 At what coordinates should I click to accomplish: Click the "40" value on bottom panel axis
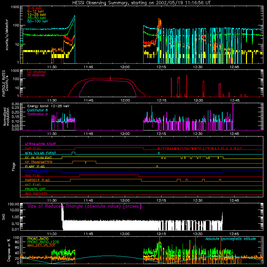coord(17,253)
